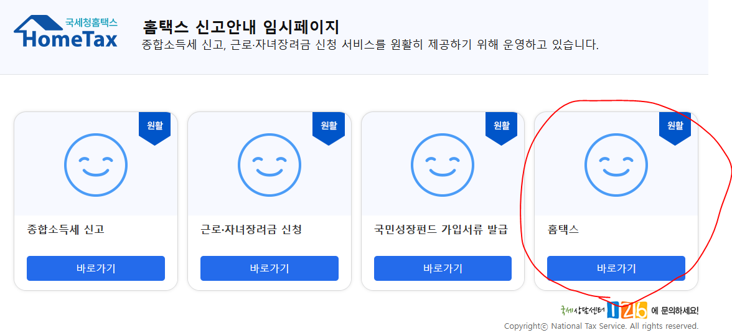Screen dimensions: 732x335
Task: Click 바로가기 under 홈택스 card
Action: [x=616, y=268]
